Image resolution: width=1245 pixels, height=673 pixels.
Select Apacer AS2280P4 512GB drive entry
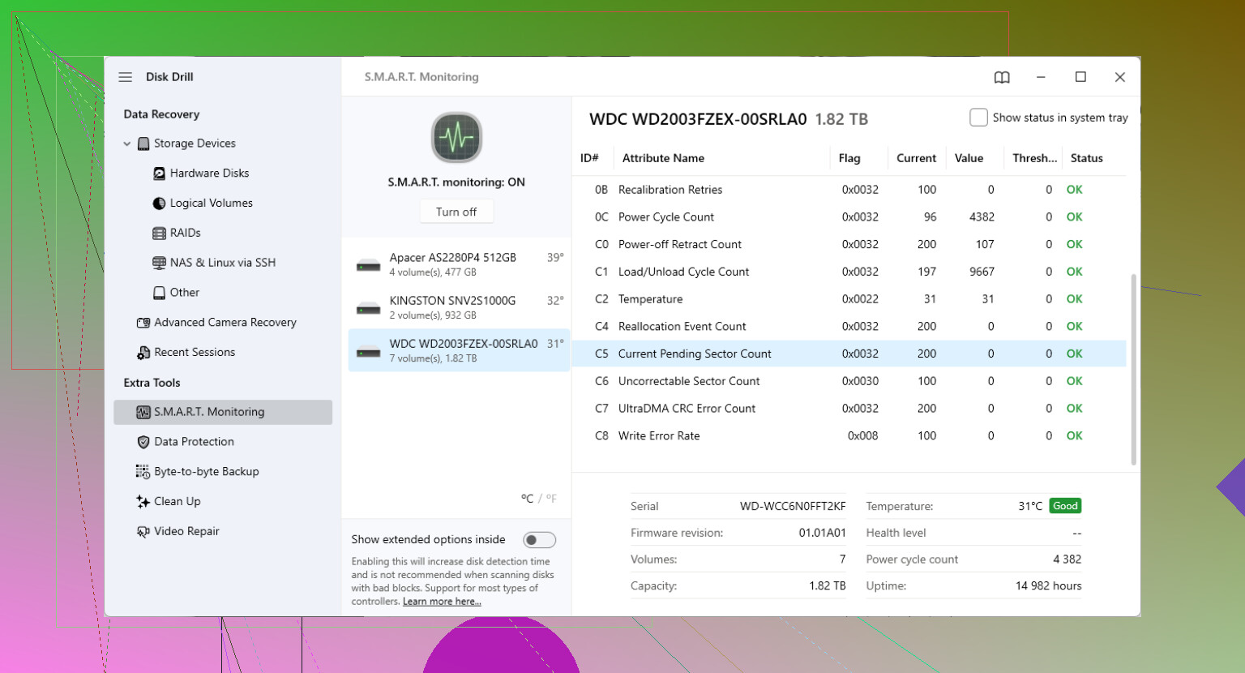click(460, 265)
